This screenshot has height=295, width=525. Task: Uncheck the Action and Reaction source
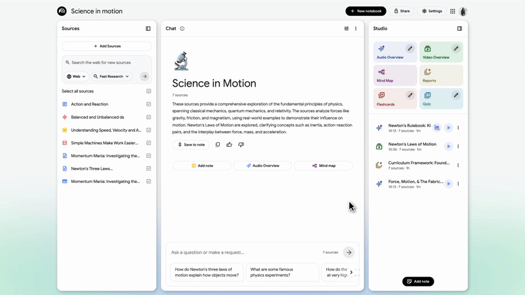(x=149, y=104)
